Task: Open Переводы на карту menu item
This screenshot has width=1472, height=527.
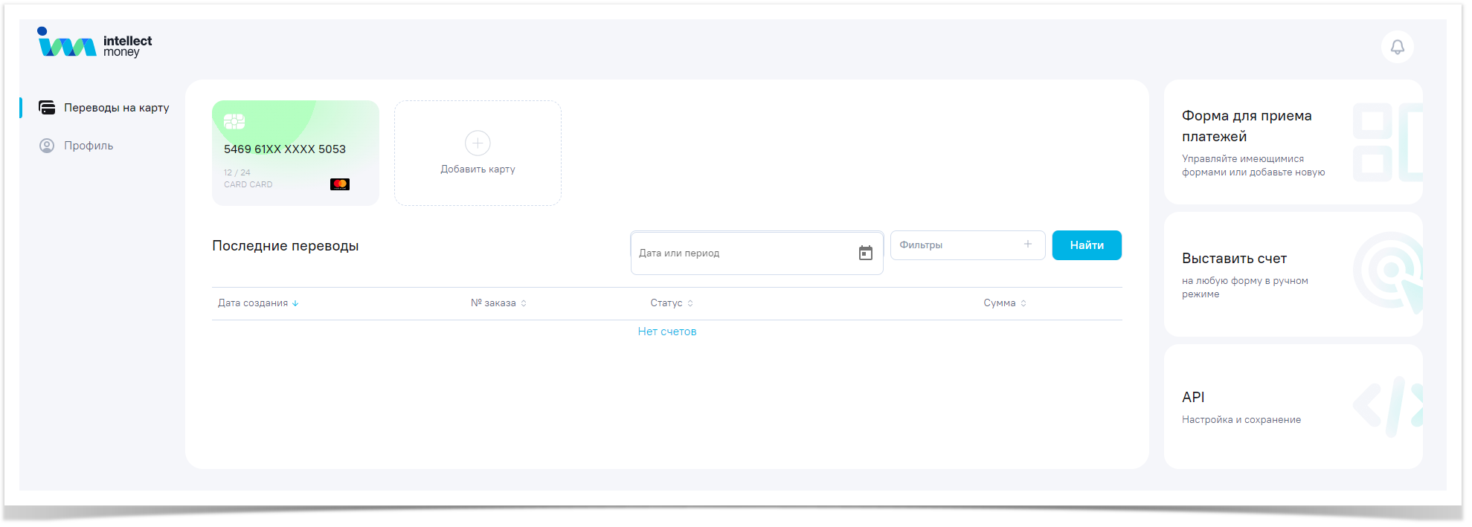Action: [x=116, y=108]
